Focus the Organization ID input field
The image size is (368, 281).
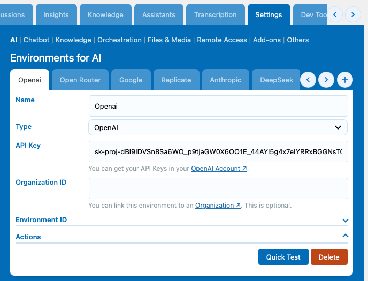pyautogui.click(x=218, y=188)
